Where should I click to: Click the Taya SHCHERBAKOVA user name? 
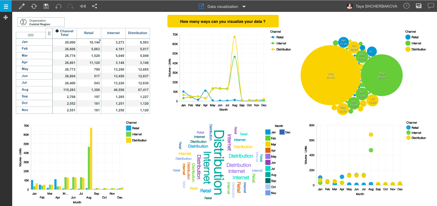click(x=376, y=6)
